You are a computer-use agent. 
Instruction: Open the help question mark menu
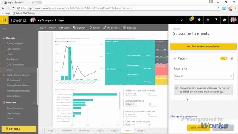216,20
